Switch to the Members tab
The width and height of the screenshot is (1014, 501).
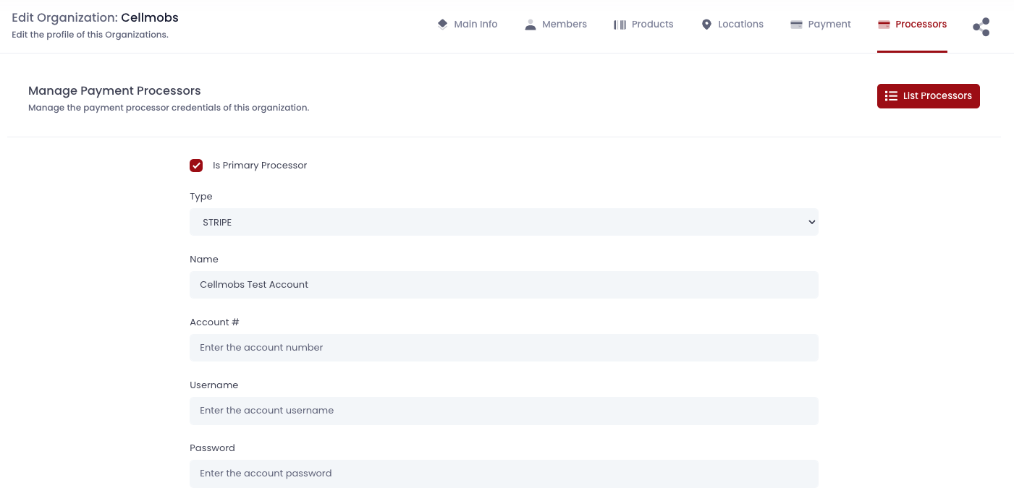pos(555,24)
